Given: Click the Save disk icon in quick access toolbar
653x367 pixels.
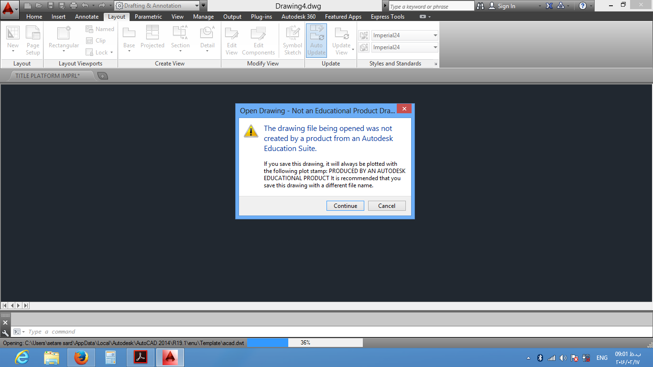Looking at the screenshot, I should point(50,6).
